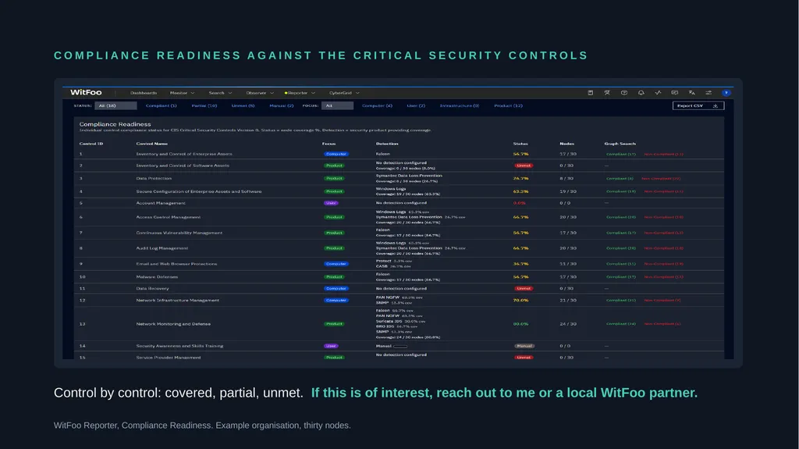Click the 70.0% status in Network Infrastructure row
799x449 pixels.
520,301
